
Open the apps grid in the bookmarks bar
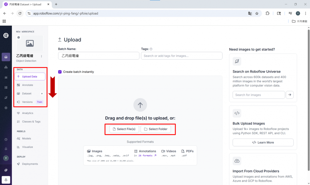tap(4, 21)
